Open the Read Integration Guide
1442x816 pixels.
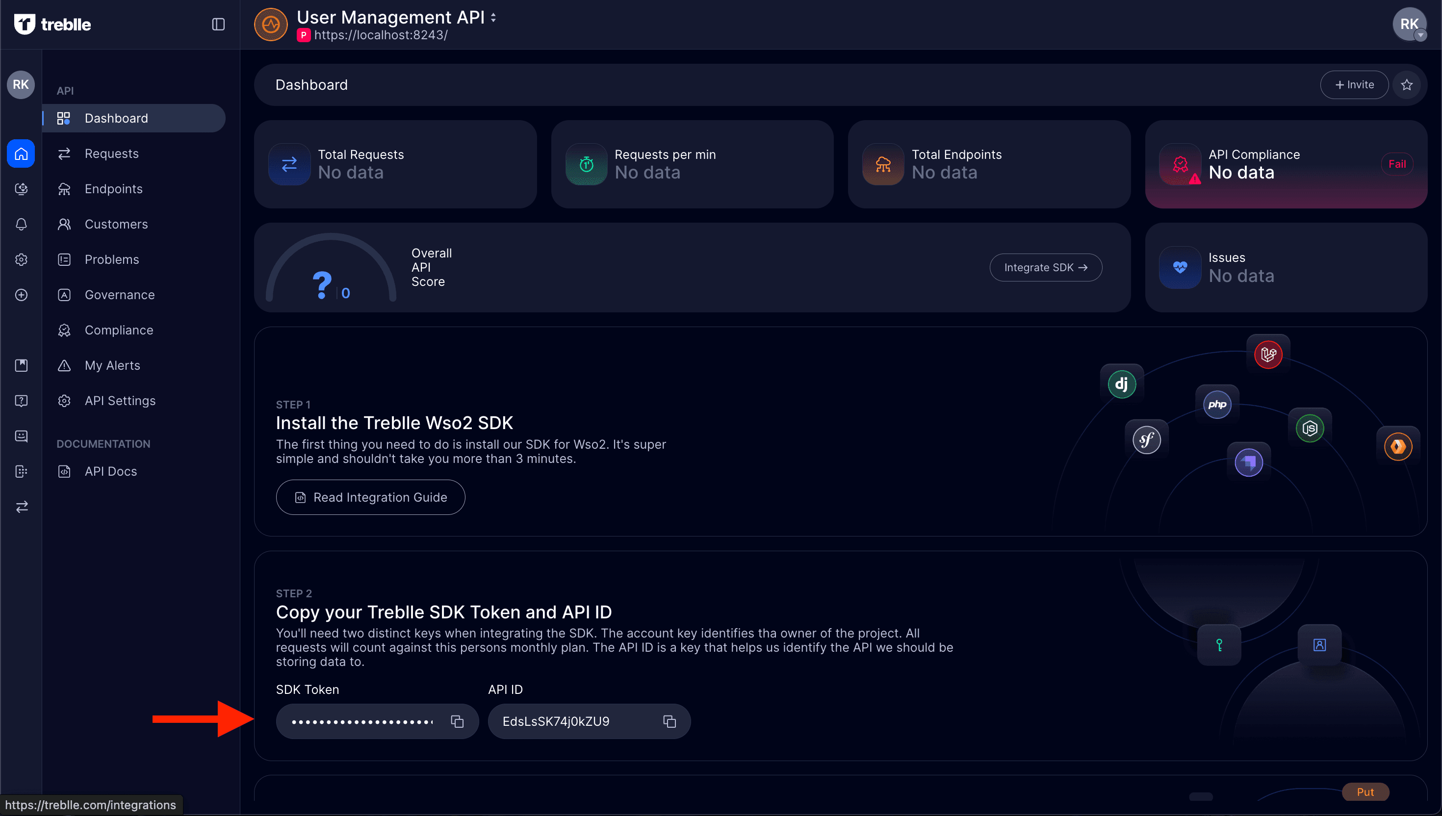coord(370,497)
